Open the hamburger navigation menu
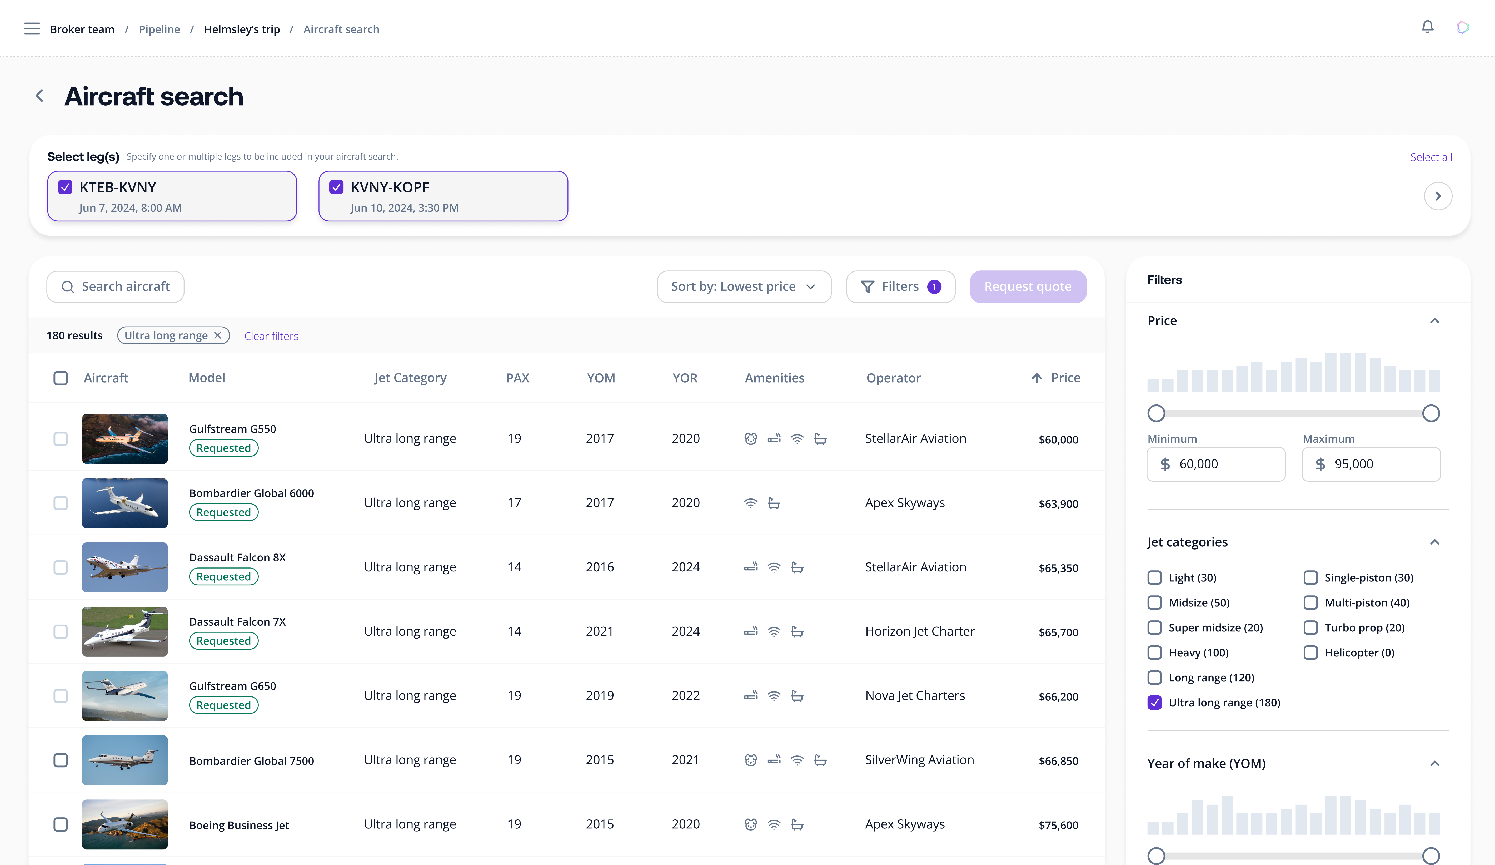Screen dimensions: 1495x865 click(x=32, y=29)
